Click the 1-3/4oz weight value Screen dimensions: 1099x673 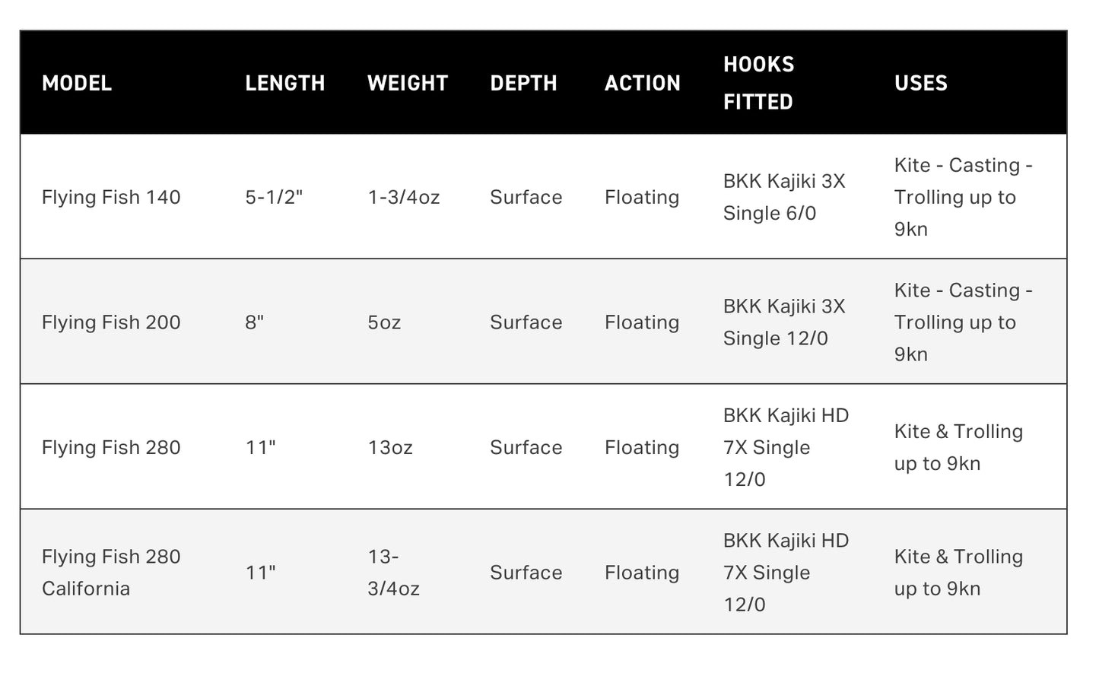[x=403, y=197]
